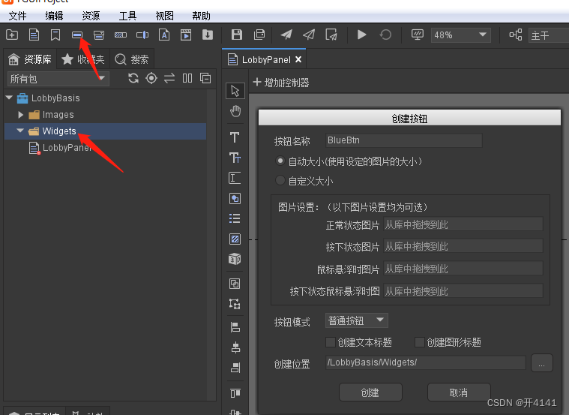Open the all packages filter dropdown
The height and width of the screenshot is (415, 569).
click(58, 79)
